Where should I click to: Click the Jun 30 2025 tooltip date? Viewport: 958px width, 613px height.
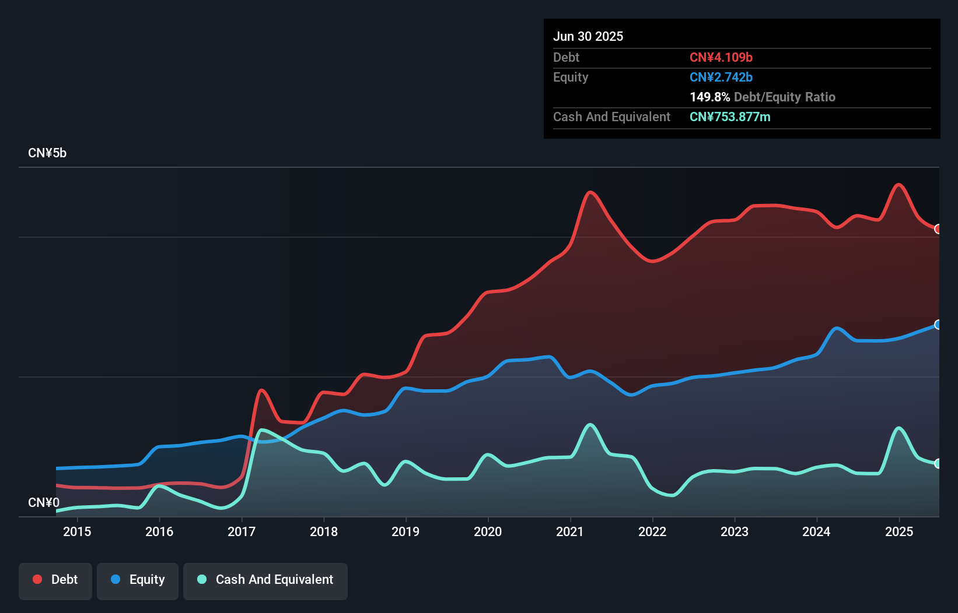pos(588,37)
